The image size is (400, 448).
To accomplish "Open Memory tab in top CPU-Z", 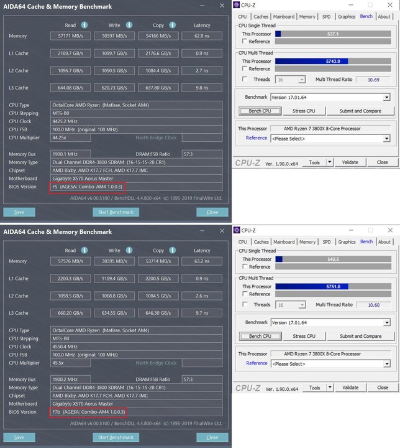I will [x=307, y=17].
